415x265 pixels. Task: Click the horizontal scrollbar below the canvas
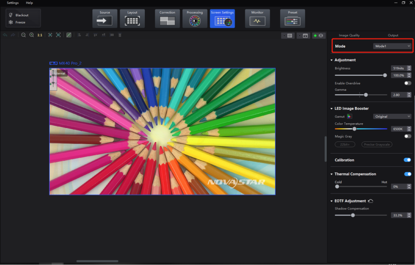pos(97,261)
